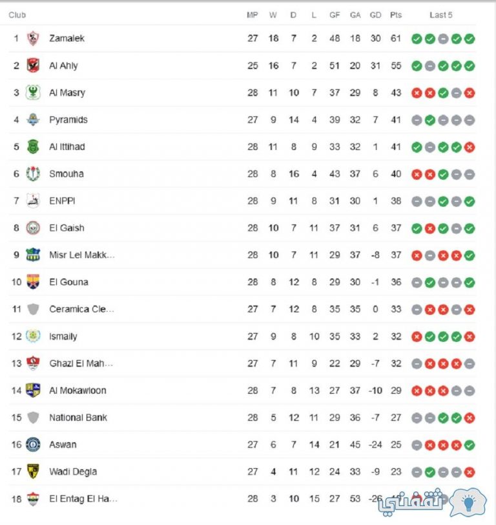Click the Al Ahly red eagle crest
Screen dimensions: 496x525
coord(33,65)
